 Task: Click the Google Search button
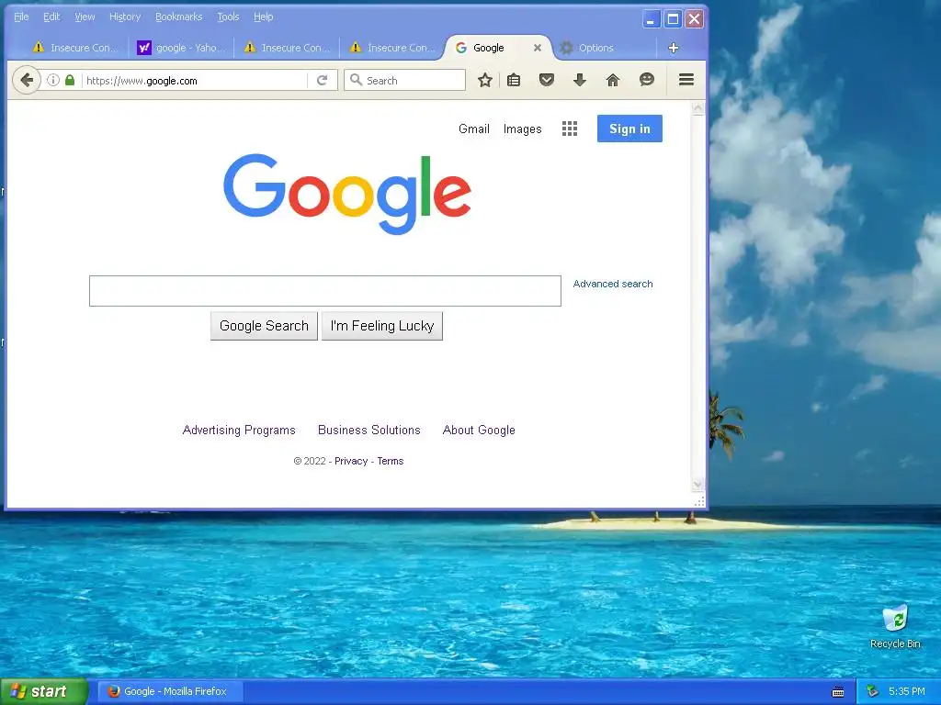264,326
